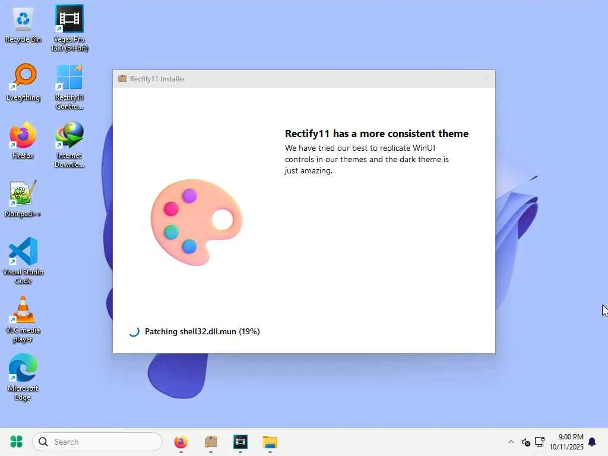This screenshot has width=608, height=456.
Task: Switch to Vegas Pro taskbar icon
Action: [x=240, y=442]
